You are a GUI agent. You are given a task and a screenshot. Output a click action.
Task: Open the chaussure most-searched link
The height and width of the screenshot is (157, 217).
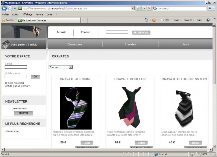(12, 131)
